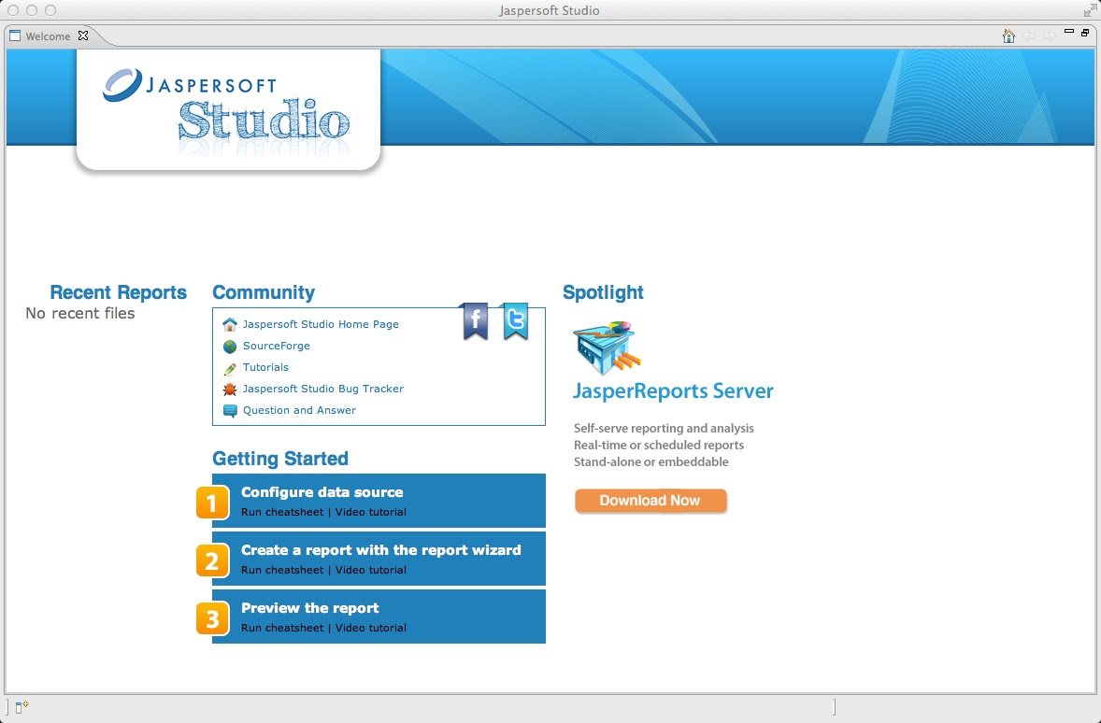Click the Community heading
This screenshot has height=723, width=1101.
(x=264, y=292)
